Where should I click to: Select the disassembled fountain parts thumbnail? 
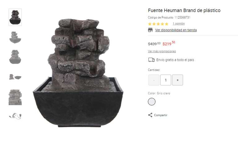(15, 77)
